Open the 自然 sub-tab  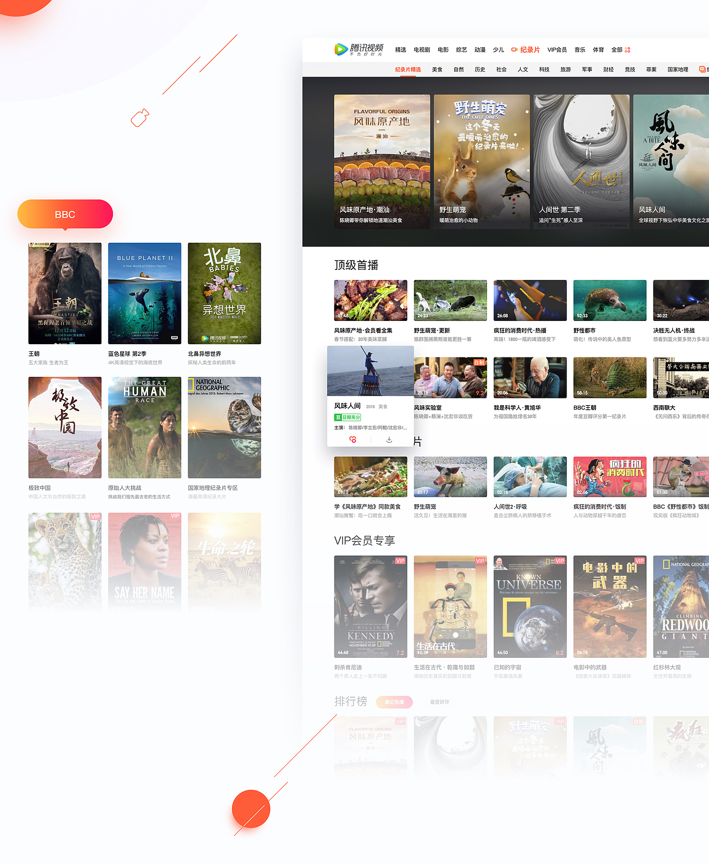coord(459,69)
